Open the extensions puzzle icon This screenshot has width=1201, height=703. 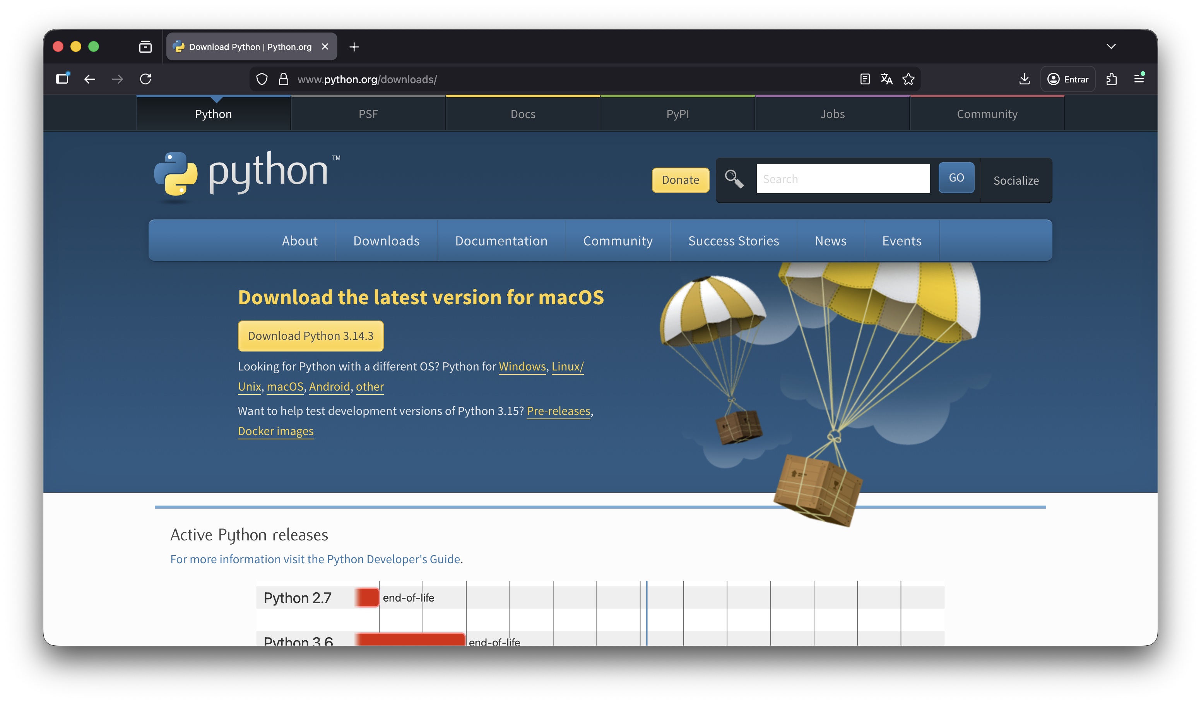[x=1111, y=79]
